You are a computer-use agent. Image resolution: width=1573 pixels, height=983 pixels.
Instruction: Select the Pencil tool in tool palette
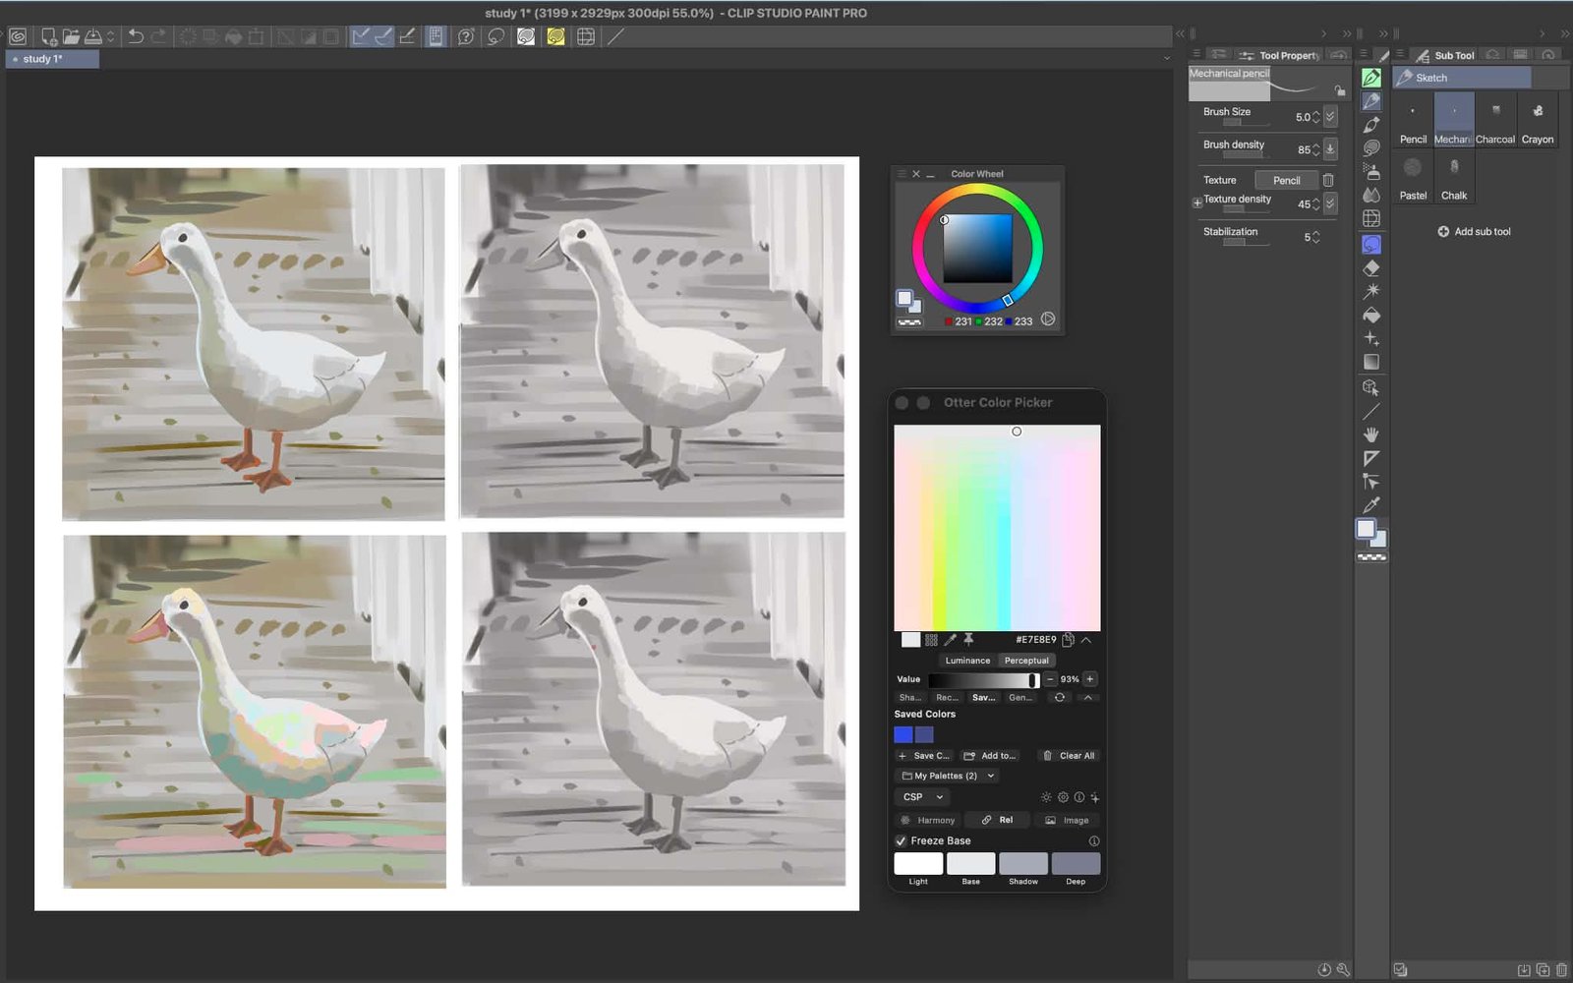point(1371,101)
